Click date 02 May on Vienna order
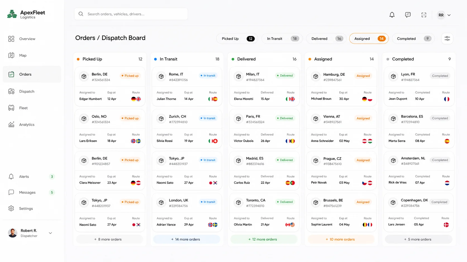Screen dimensions: 467x262 tap(344, 141)
